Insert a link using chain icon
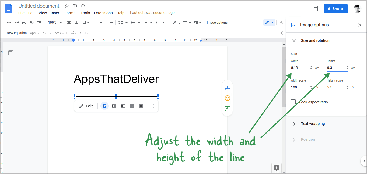This screenshot has height=174, width=367. coord(69,23)
